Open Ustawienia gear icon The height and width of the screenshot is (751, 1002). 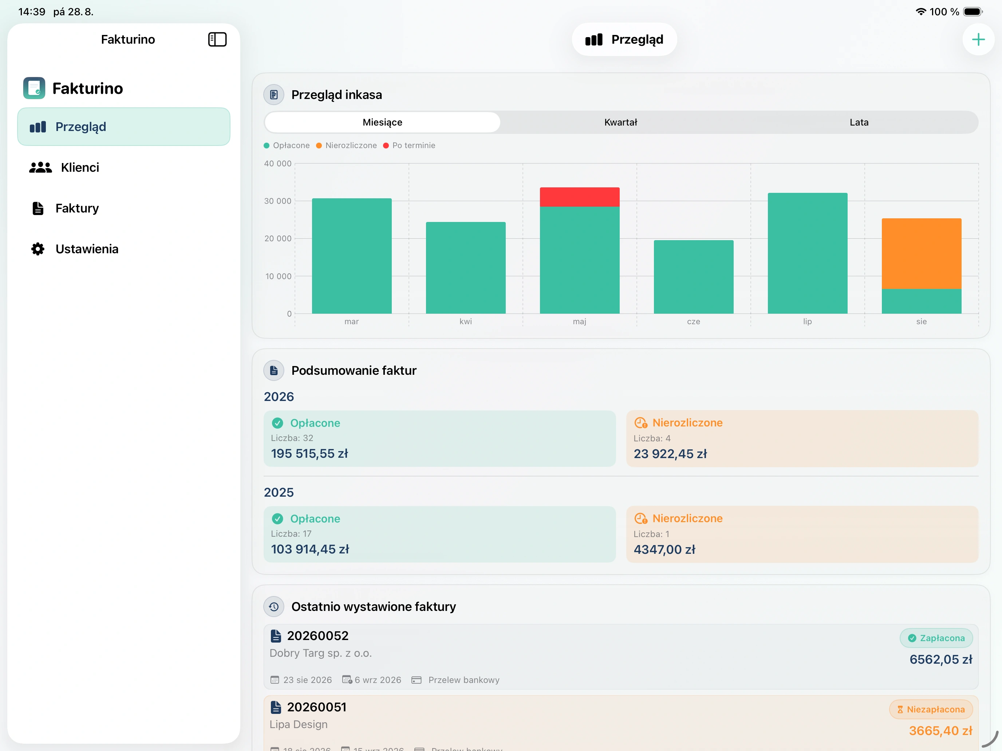[x=38, y=249]
